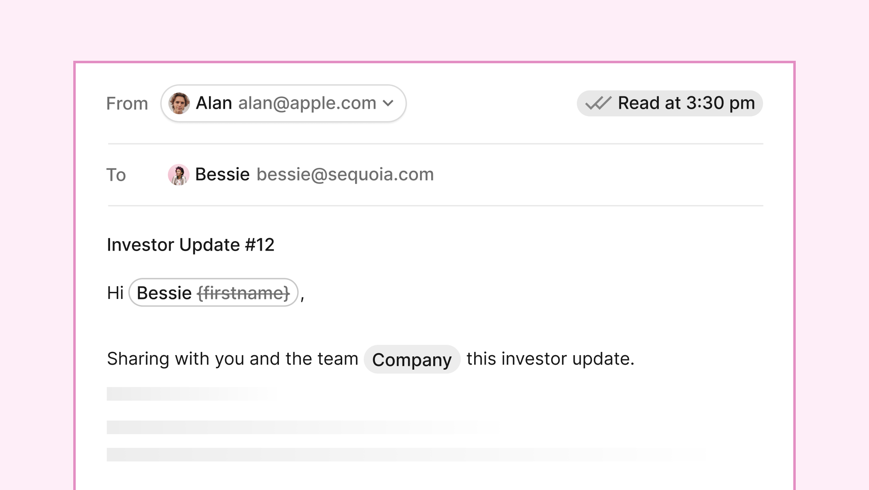Screen dimensions: 869x490
Task: Click Alan's avatar in the From field
Action: pyautogui.click(x=179, y=103)
